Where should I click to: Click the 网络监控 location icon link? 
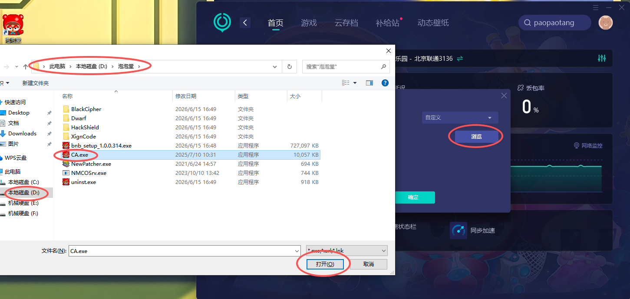[x=577, y=145]
